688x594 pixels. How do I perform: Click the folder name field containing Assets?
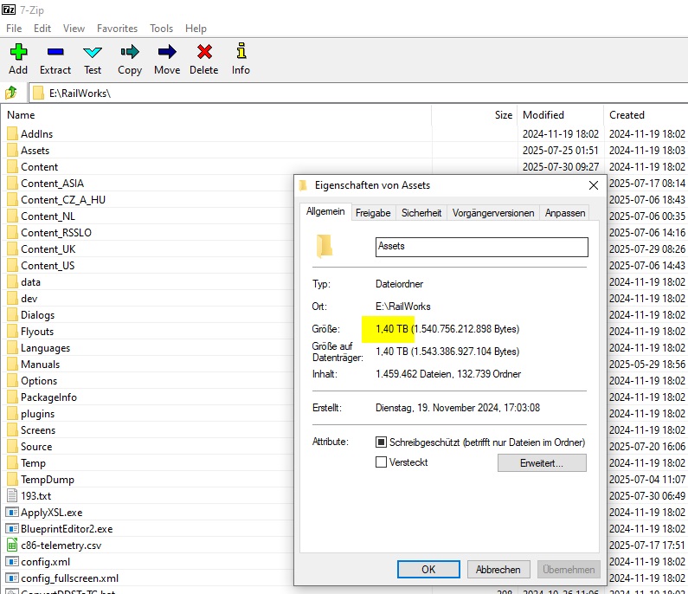[482, 247]
